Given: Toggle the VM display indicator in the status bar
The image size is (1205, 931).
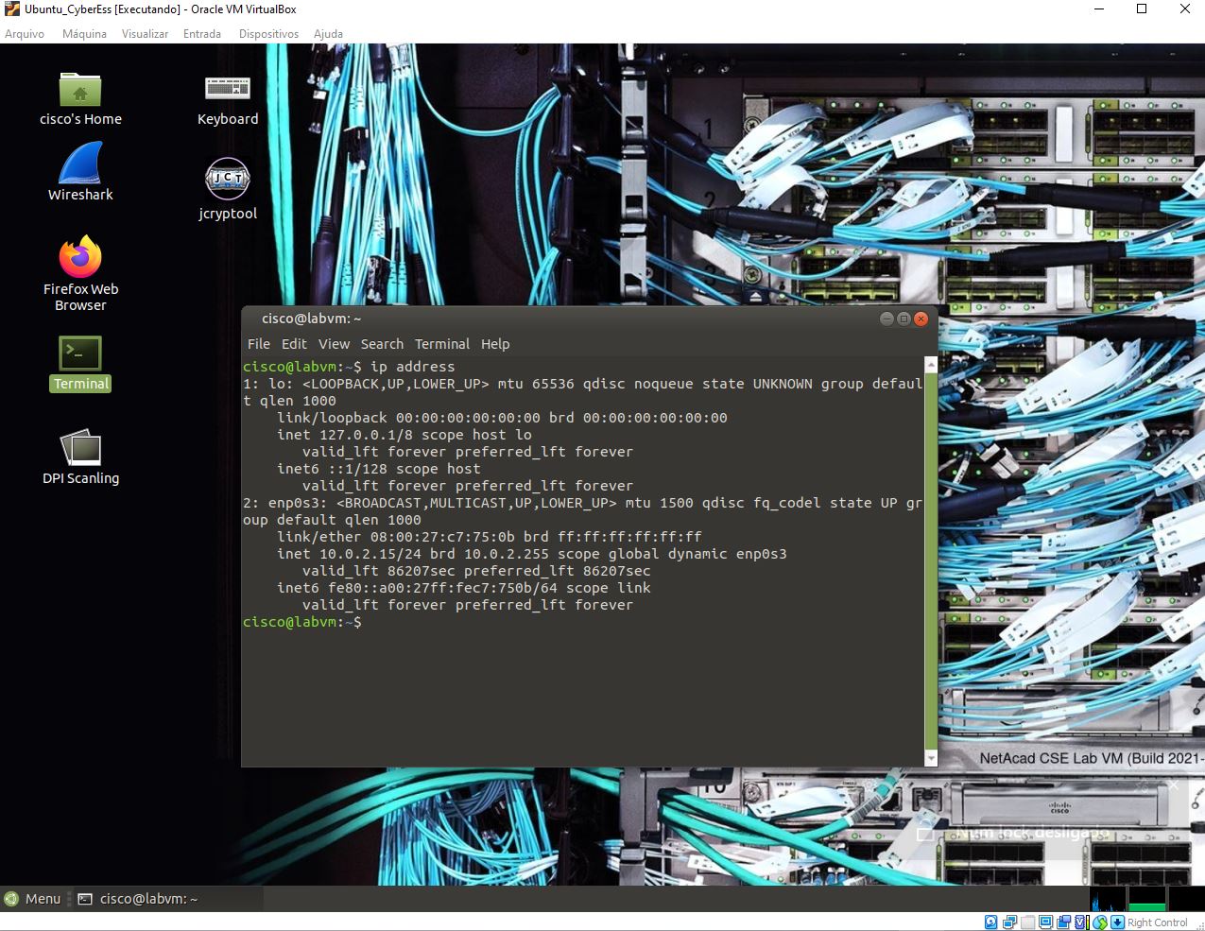Looking at the screenshot, I should [x=1046, y=922].
